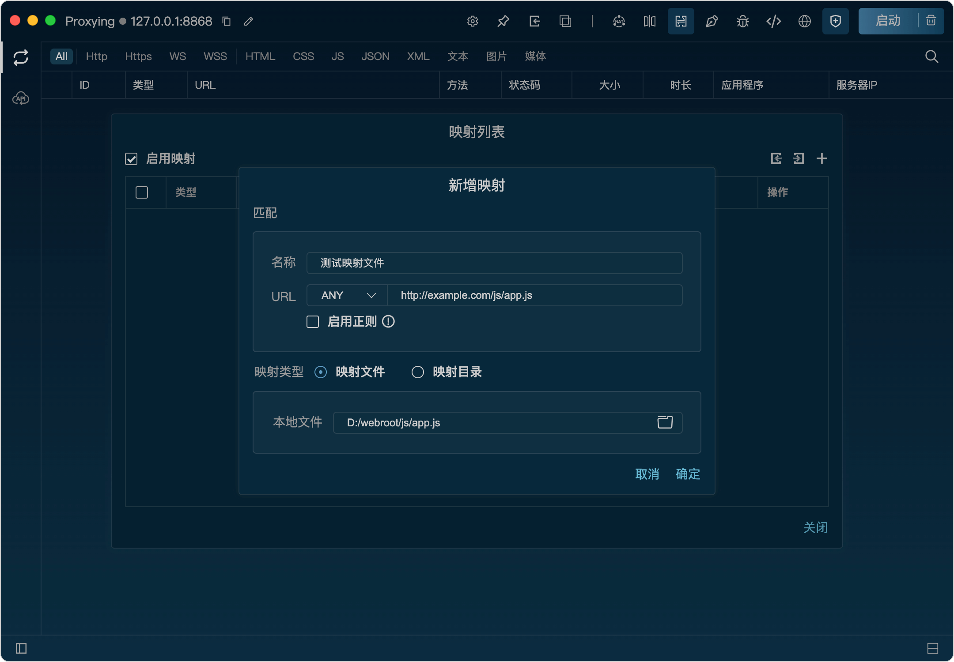Open the script code icon
This screenshot has width=954, height=662.
(774, 21)
